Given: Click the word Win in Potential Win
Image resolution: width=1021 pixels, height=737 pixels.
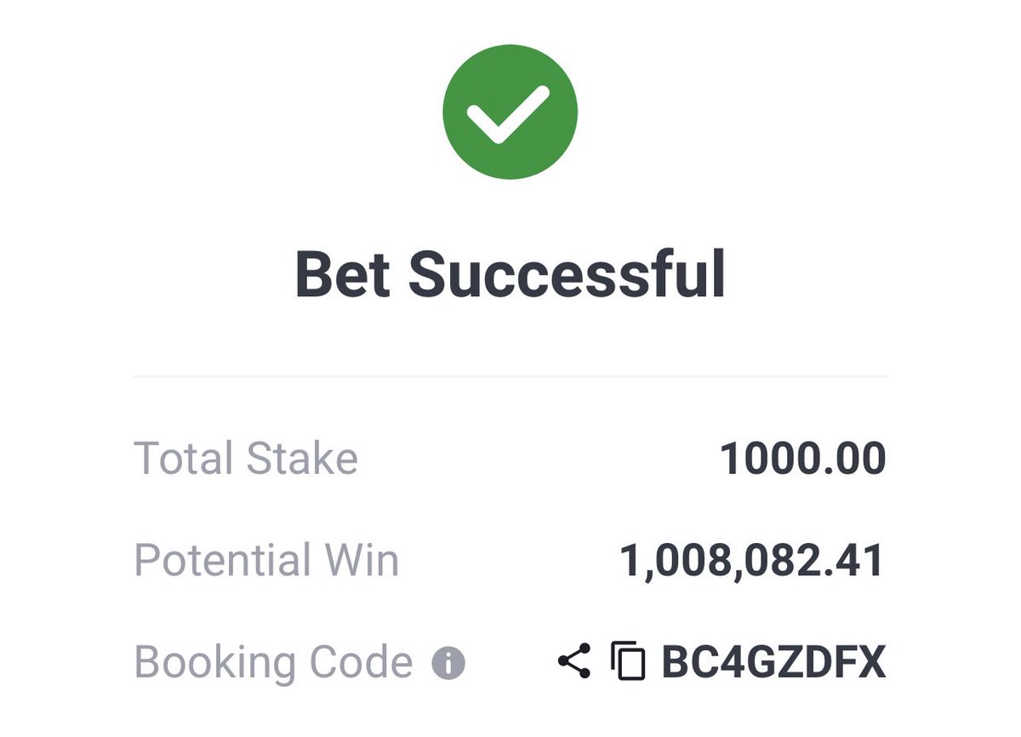Looking at the screenshot, I should pyautogui.click(x=361, y=560).
